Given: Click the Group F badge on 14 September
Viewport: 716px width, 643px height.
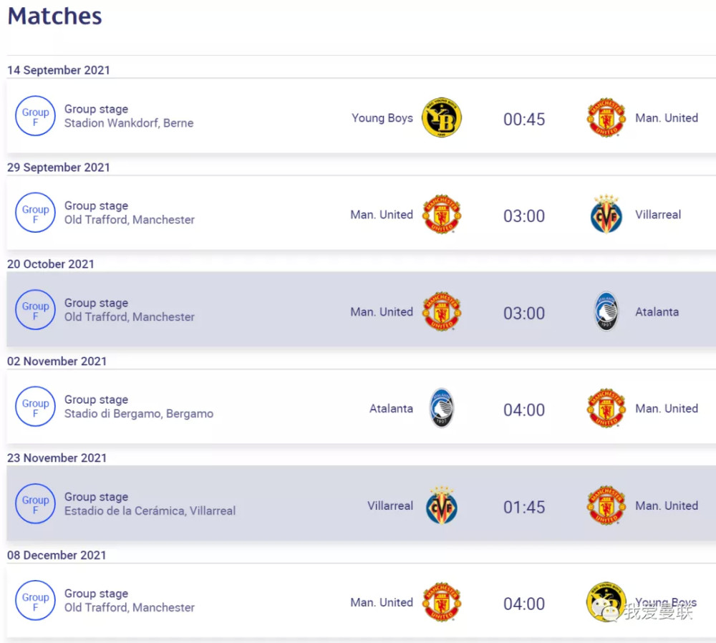Looking at the screenshot, I should pos(35,116).
